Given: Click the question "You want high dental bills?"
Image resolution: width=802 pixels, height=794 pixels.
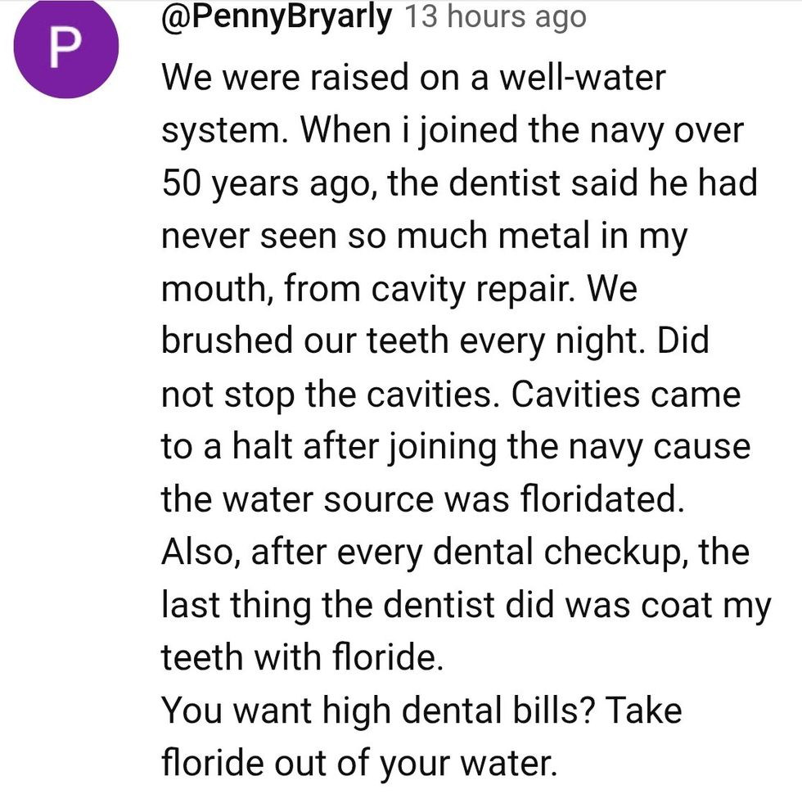Looking at the screenshot, I should pos(381,712).
